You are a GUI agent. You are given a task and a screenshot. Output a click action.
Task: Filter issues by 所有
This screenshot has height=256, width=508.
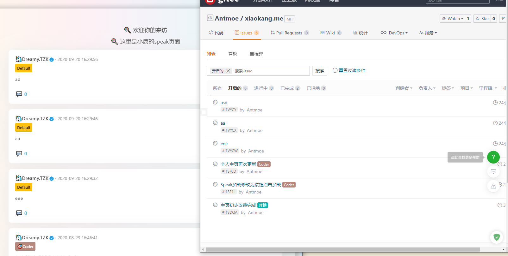click(x=217, y=88)
